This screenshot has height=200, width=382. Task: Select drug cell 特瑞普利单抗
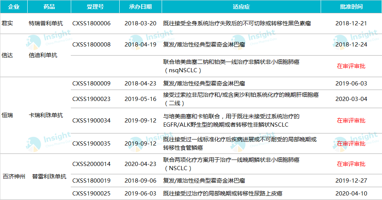(46, 23)
